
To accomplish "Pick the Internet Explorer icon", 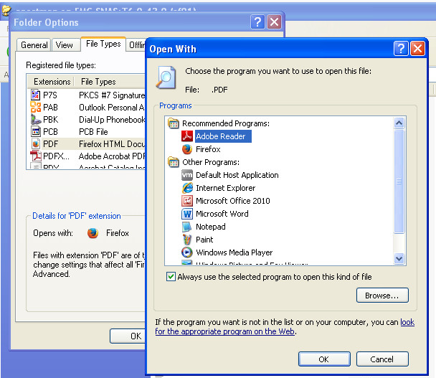I will [x=187, y=188].
